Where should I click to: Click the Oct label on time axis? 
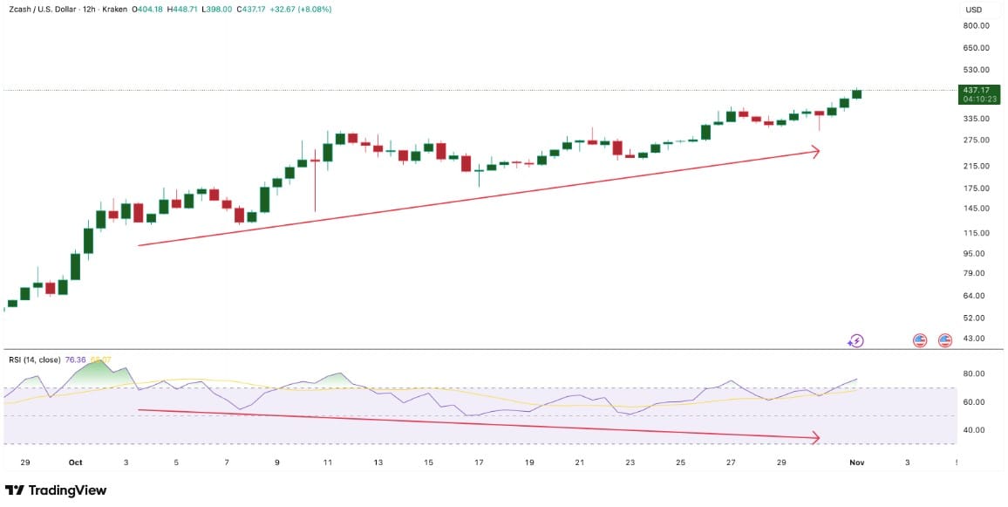point(75,462)
